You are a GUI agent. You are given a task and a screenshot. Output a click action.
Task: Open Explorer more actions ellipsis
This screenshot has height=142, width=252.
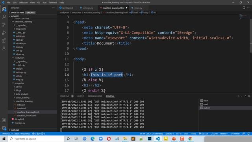pos(53,8)
